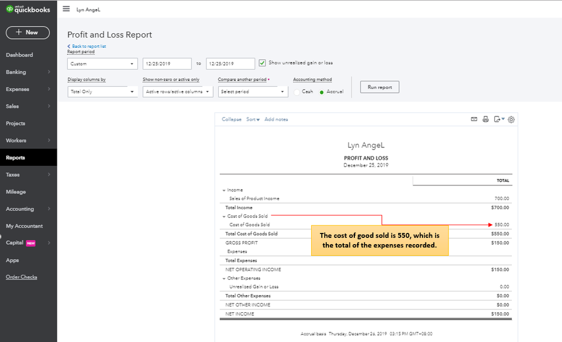Click the Total Income $700.00 value
This screenshot has width=562, height=342.
(500, 208)
